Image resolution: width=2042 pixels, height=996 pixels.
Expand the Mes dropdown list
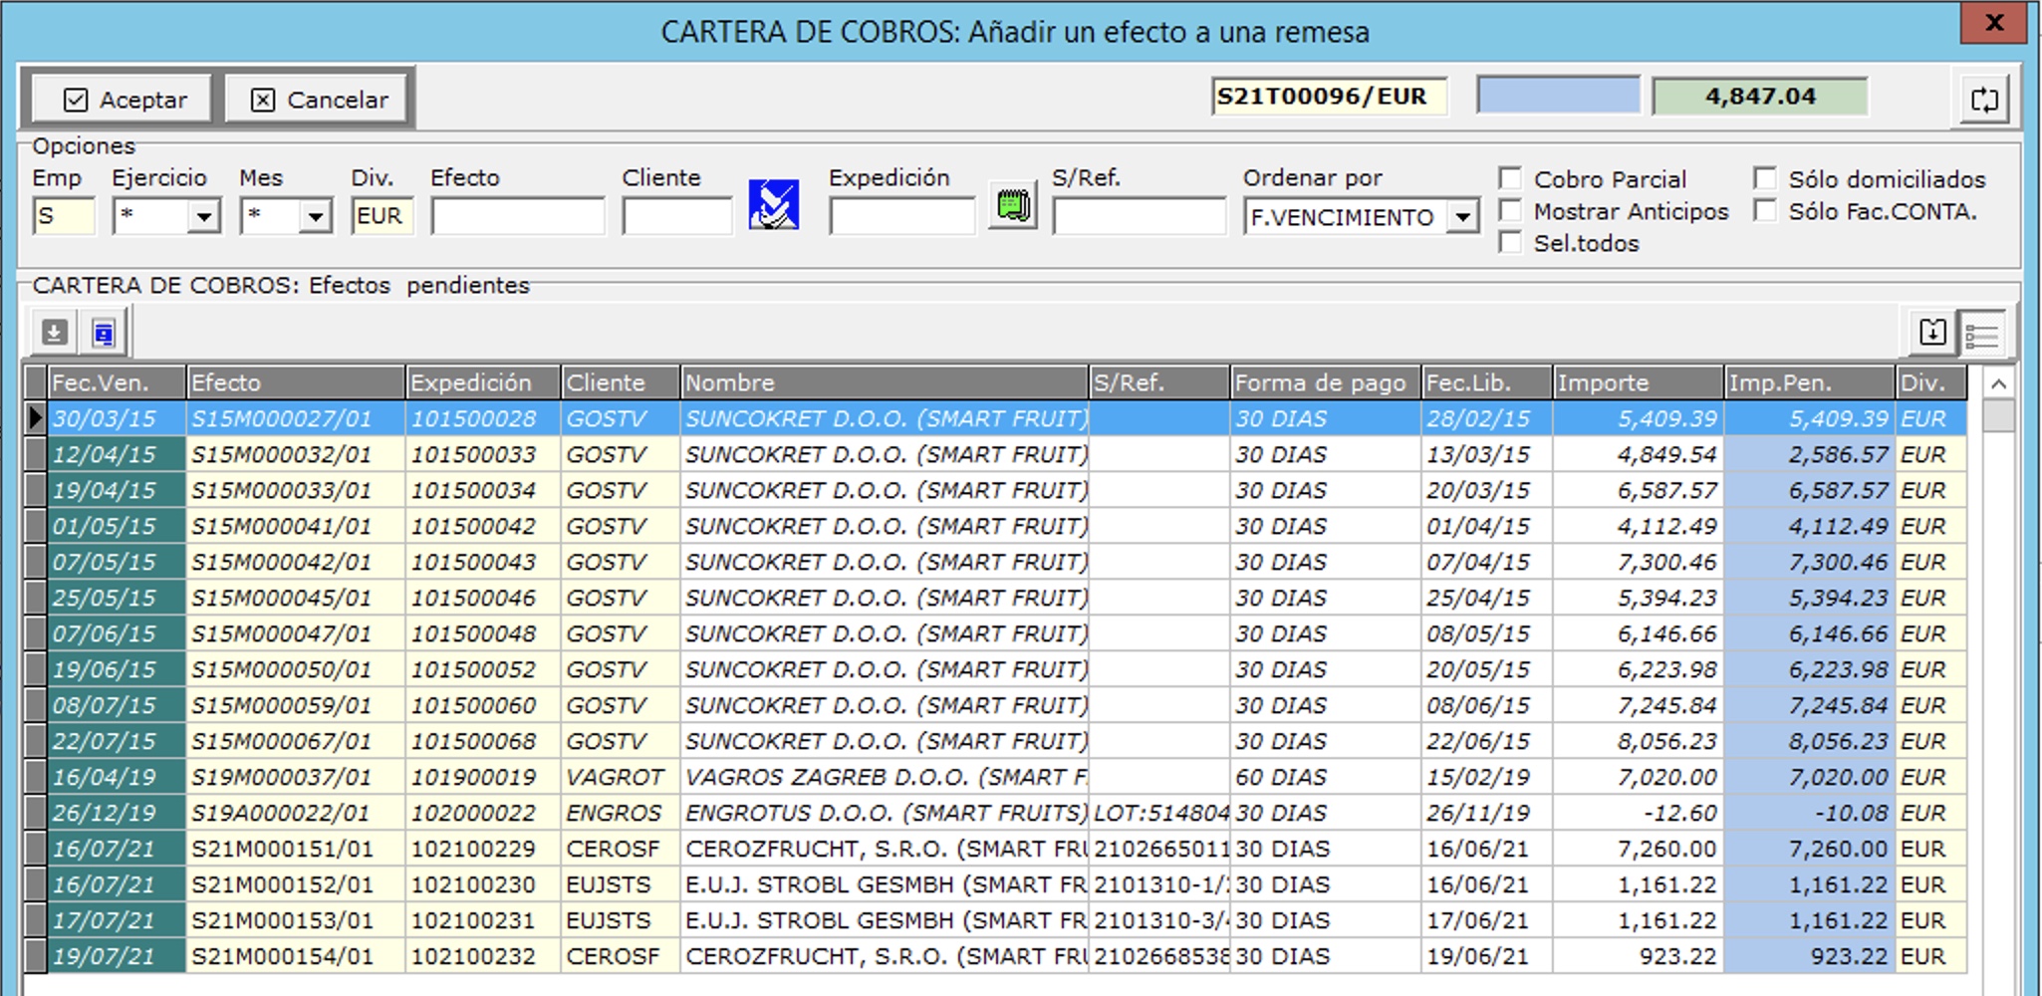(x=316, y=216)
